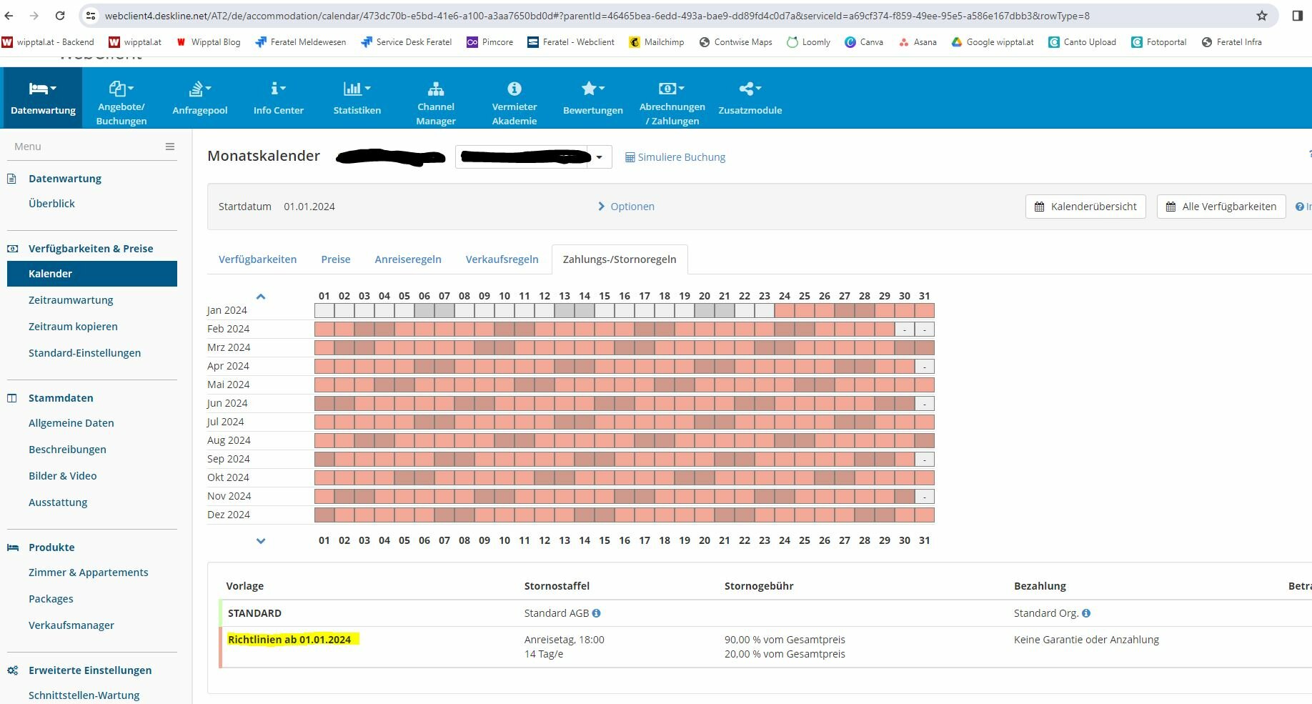View site information icon in address bar
Image resolution: width=1312 pixels, height=704 pixels.
pos(90,16)
